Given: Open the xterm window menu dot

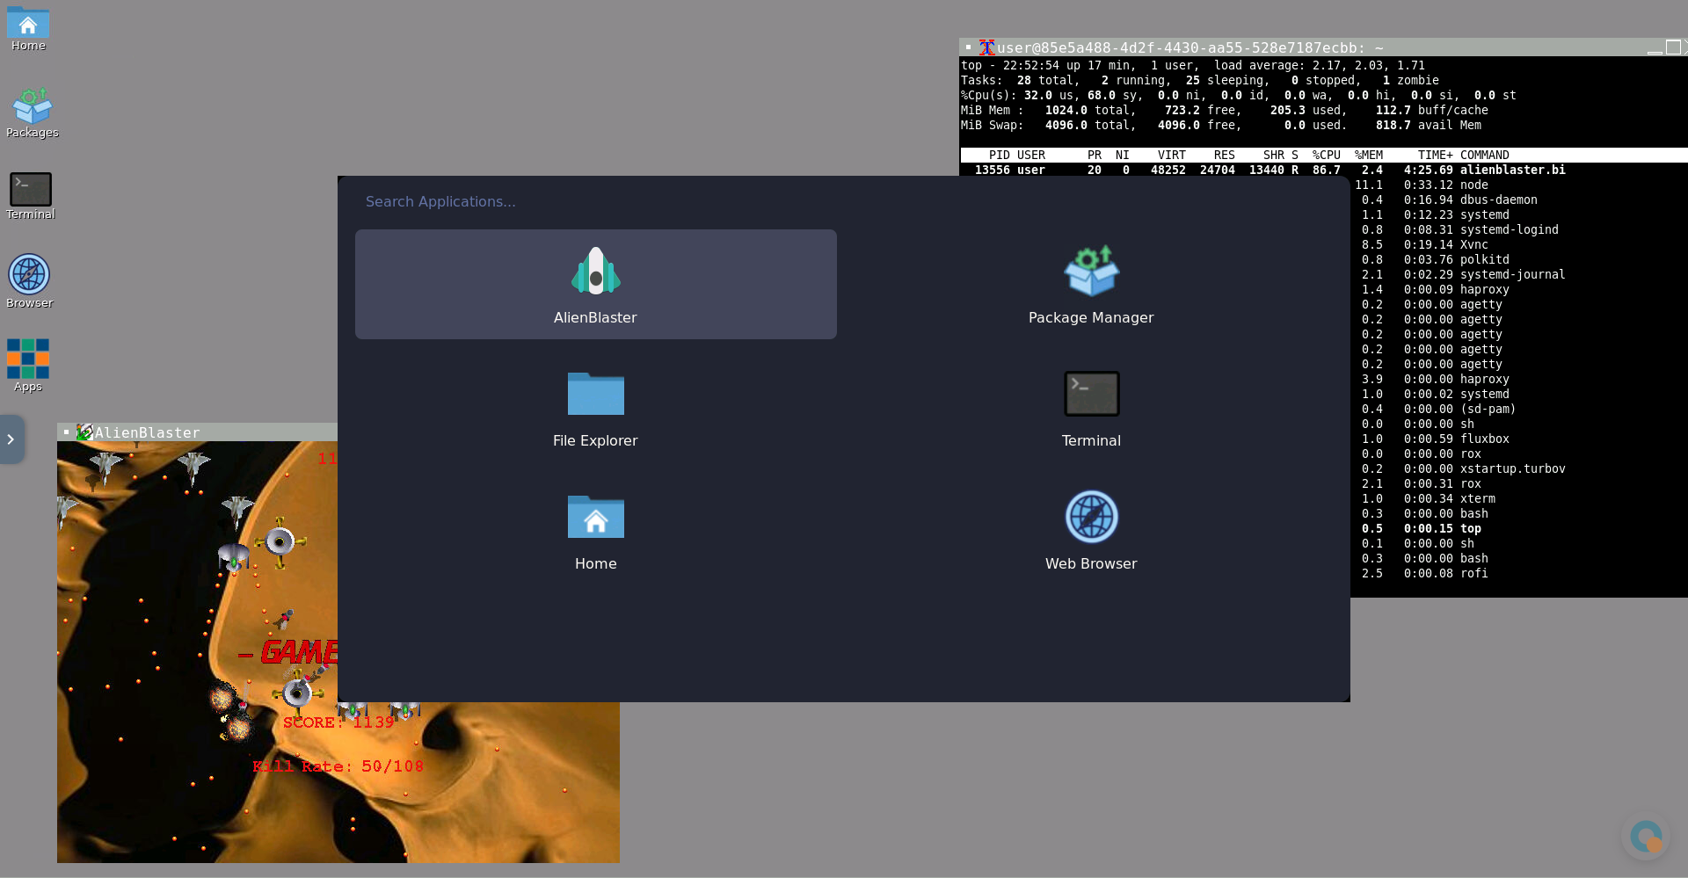Looking at the screenshot, I should click(968, 47).
